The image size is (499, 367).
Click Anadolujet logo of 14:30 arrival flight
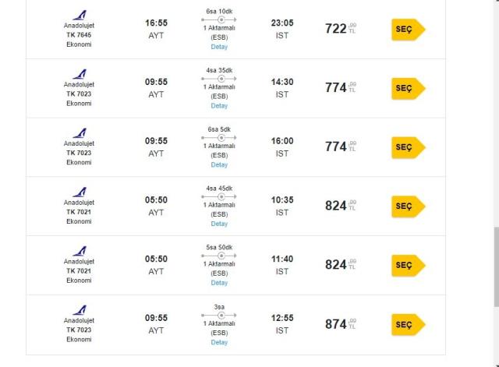[x=80, y=74]
